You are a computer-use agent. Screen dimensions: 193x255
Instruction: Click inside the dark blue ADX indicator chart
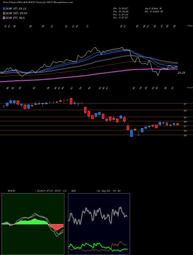[99, 224]
